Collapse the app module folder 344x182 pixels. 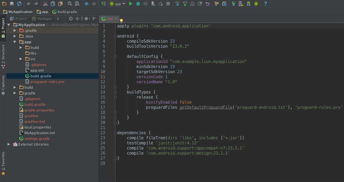point(15,42)
